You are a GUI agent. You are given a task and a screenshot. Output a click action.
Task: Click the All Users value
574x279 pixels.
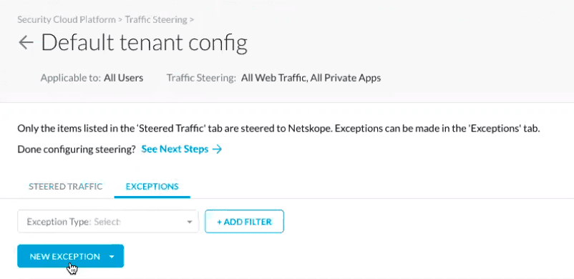tap(123, 78)
